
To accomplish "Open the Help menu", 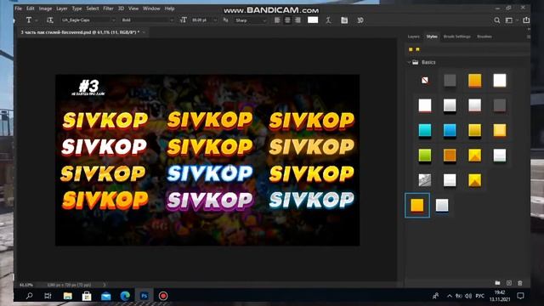I will click(x=169, y=8).
